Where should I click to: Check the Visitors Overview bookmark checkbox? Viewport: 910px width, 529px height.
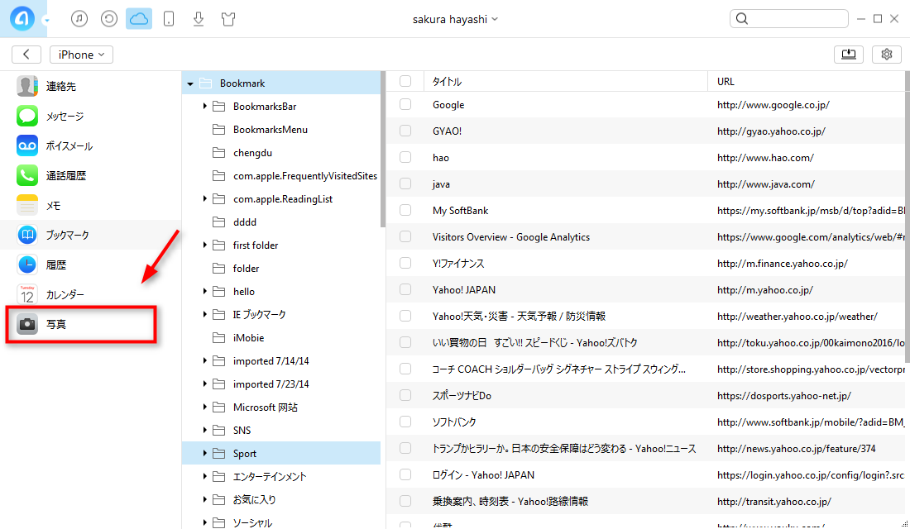(405, 236)
